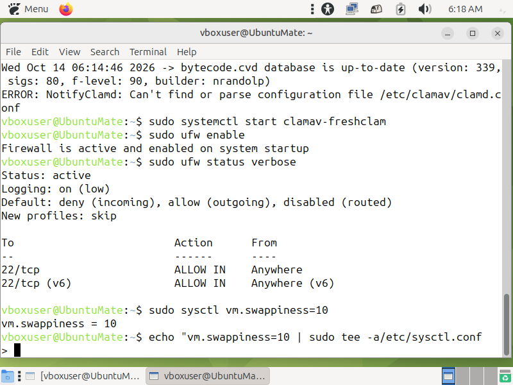Image resolution: width=513 pixels, height=385 pixels.
Task: Click the 'sudo ufw enable' command text
Action: [197, 135]
